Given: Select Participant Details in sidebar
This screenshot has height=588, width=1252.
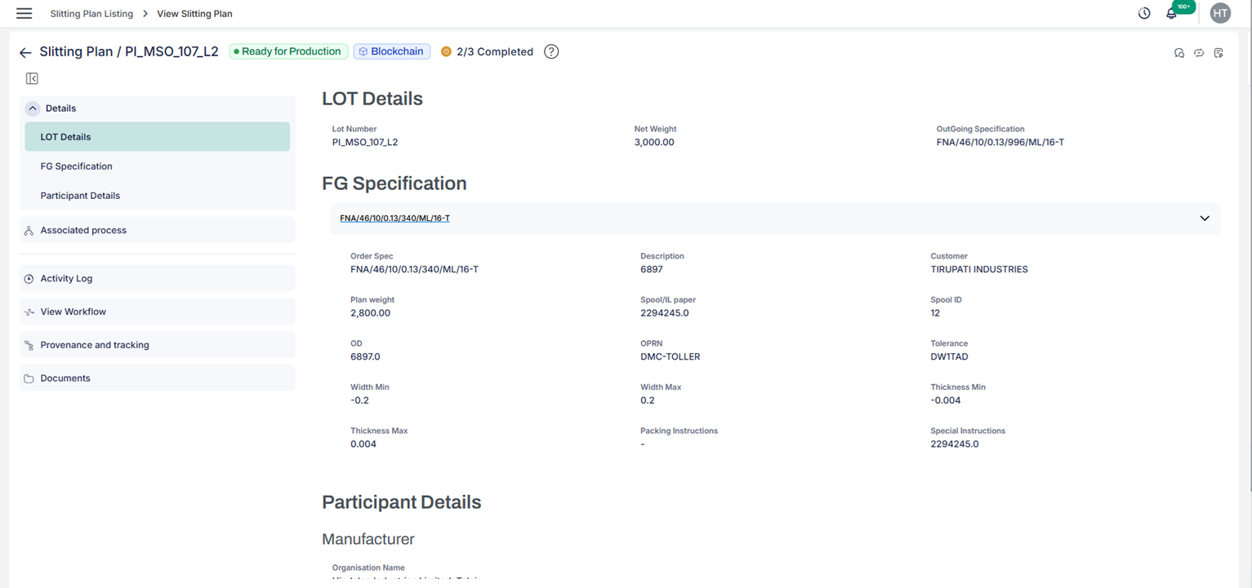Looking at the screenshot, I should click(x=80, y=196).
